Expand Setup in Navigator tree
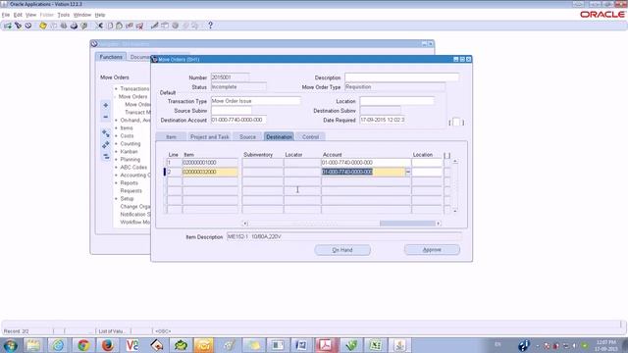Screen dimensions: 628x353 116,198
